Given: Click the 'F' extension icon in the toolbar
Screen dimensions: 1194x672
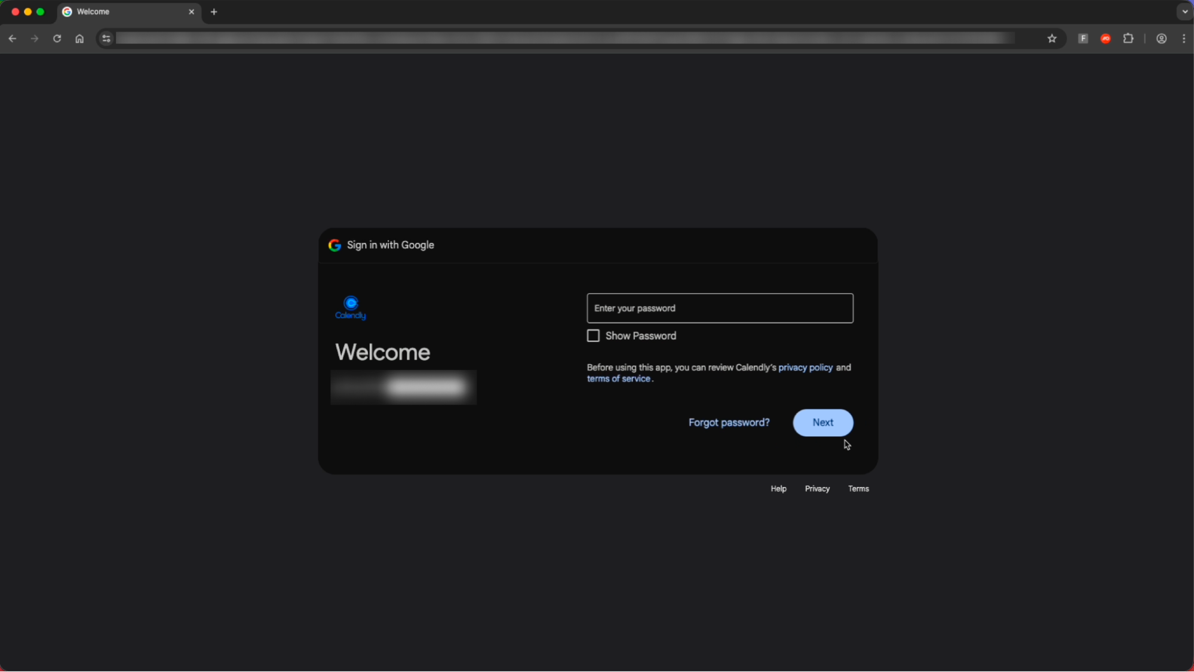Looking at the screenshot, I should pyautogui.click(x=1082, y=38).
